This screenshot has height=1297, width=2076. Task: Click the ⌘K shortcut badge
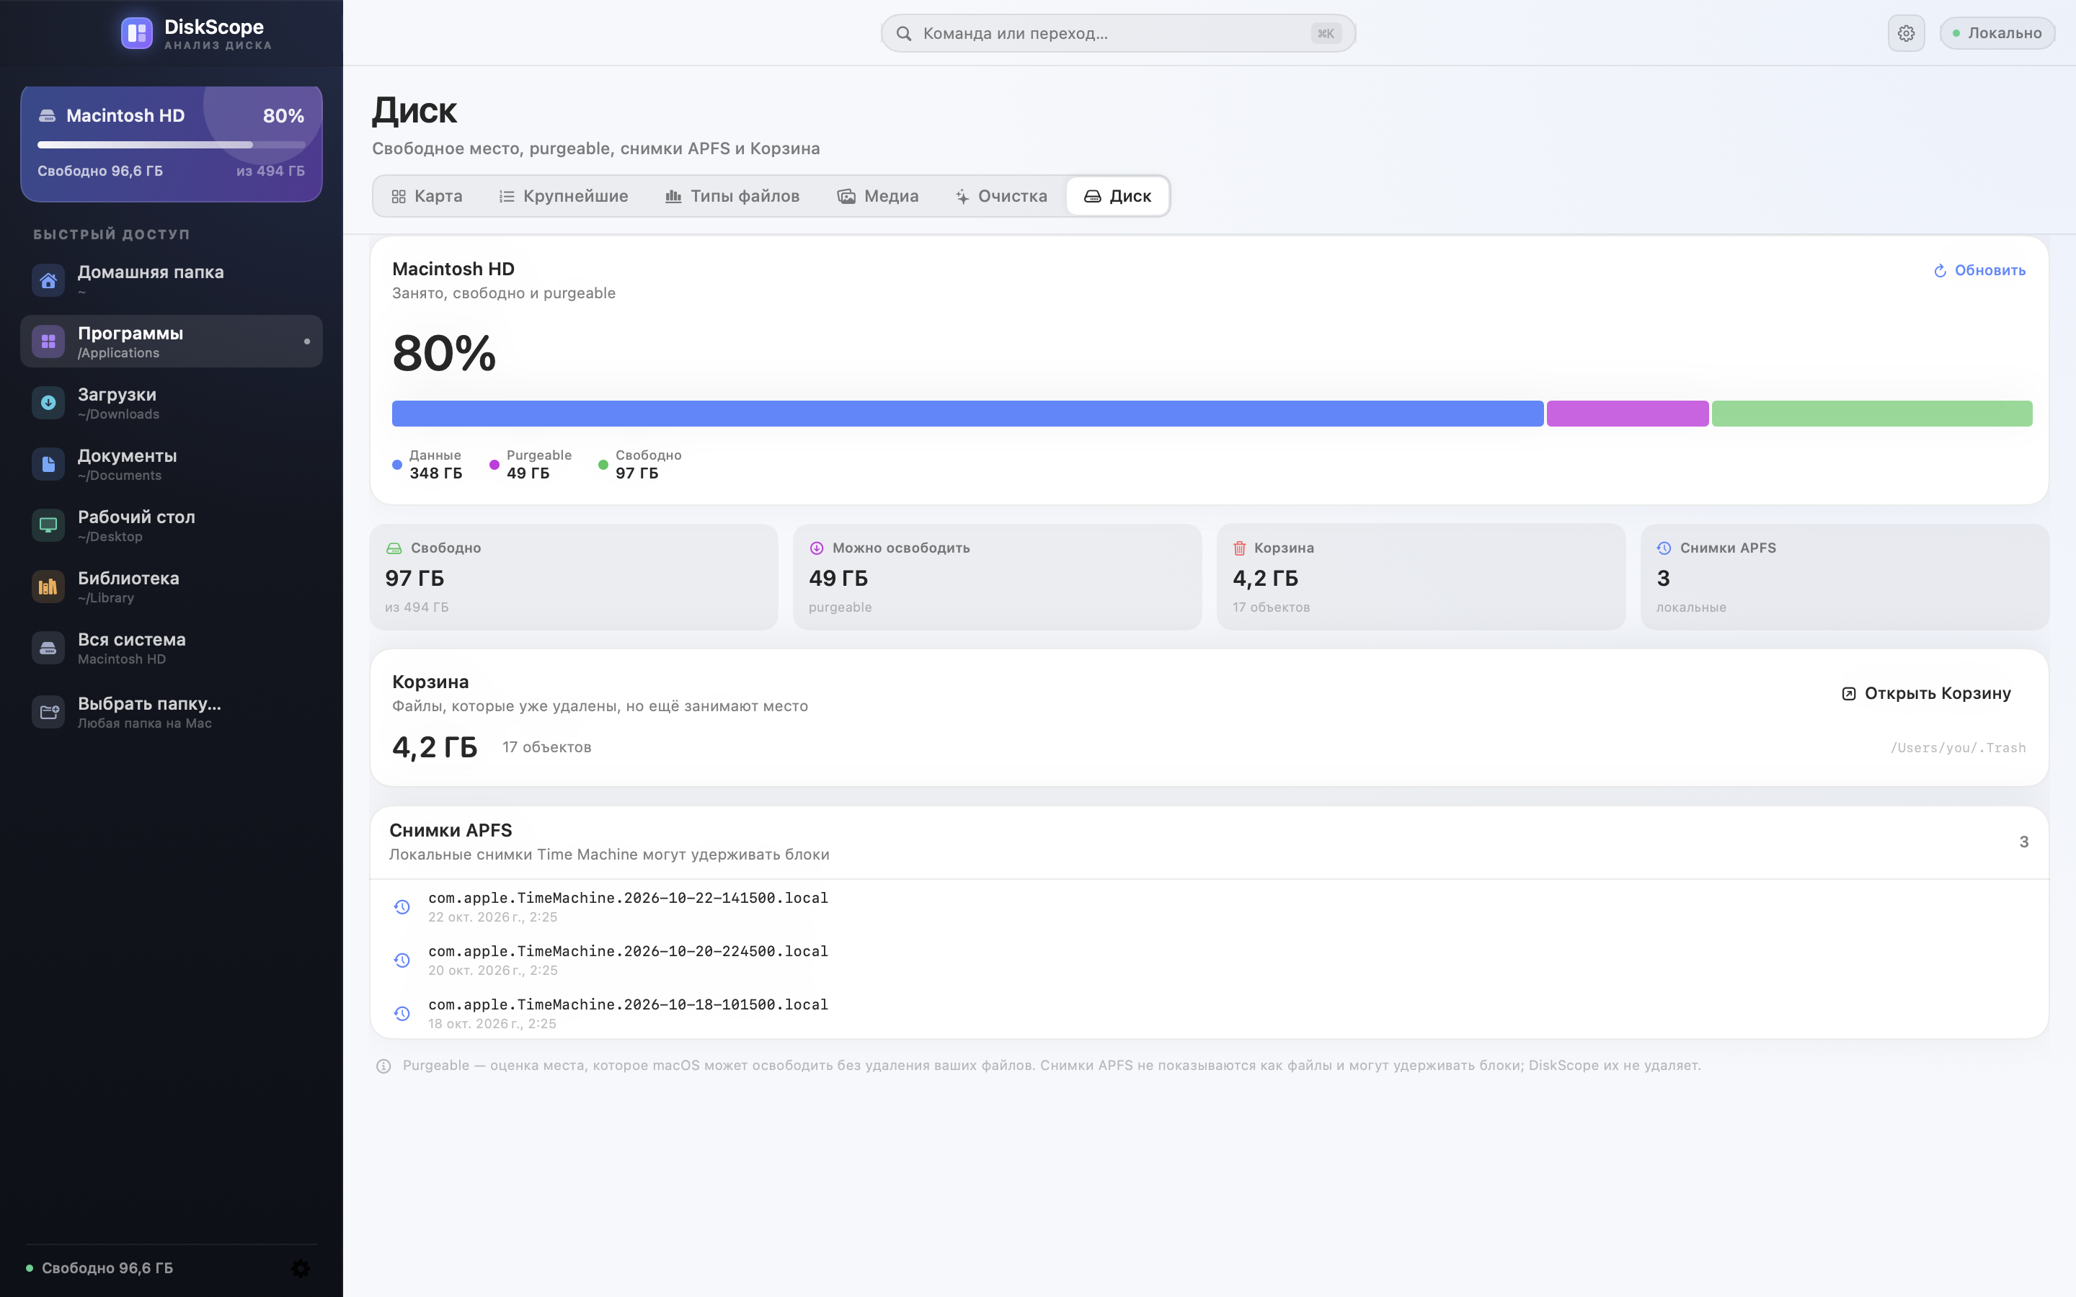(1326, 33)
